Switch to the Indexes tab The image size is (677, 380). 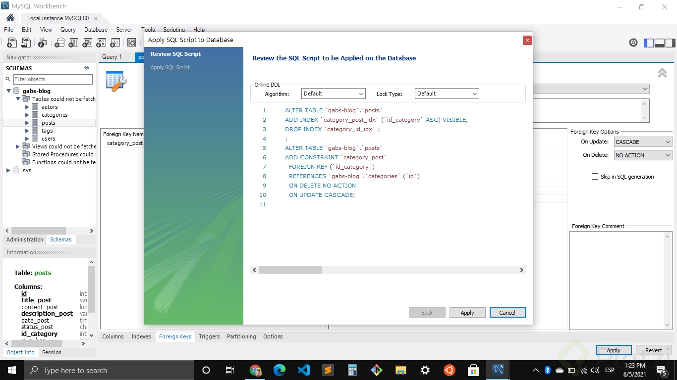tap(141, 336)
